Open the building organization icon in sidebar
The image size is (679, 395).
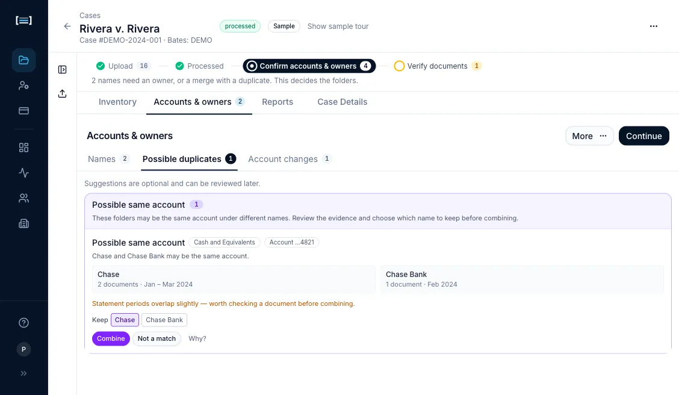(x=24, y=223)
